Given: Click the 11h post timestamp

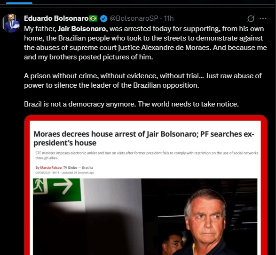Looking at the screenshot, I should coord(169,18).
